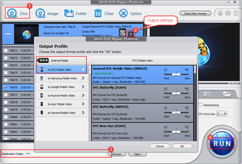Start ripping with the RUN button
Viewport: 242px width, 164px height.
222,144
